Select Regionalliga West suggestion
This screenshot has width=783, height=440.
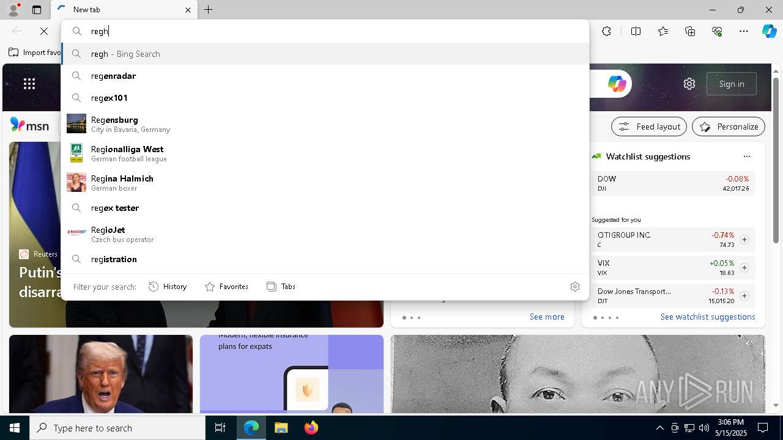(325, 153)
